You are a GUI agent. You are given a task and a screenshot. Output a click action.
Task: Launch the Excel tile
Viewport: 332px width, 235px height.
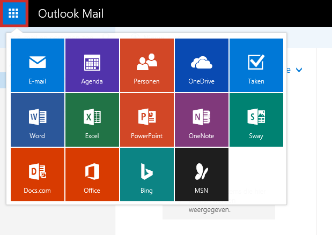(92, 120)
